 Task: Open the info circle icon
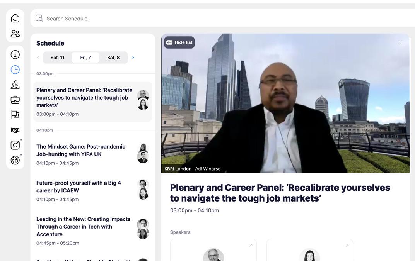(x=15, y=55)
